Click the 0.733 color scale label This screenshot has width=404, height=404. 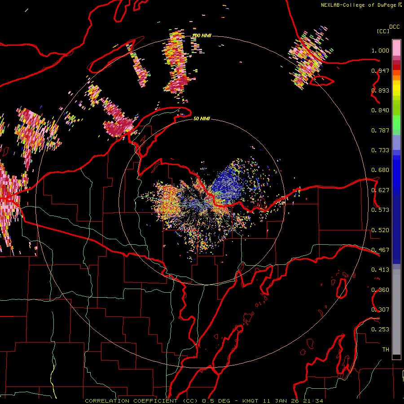380,150
